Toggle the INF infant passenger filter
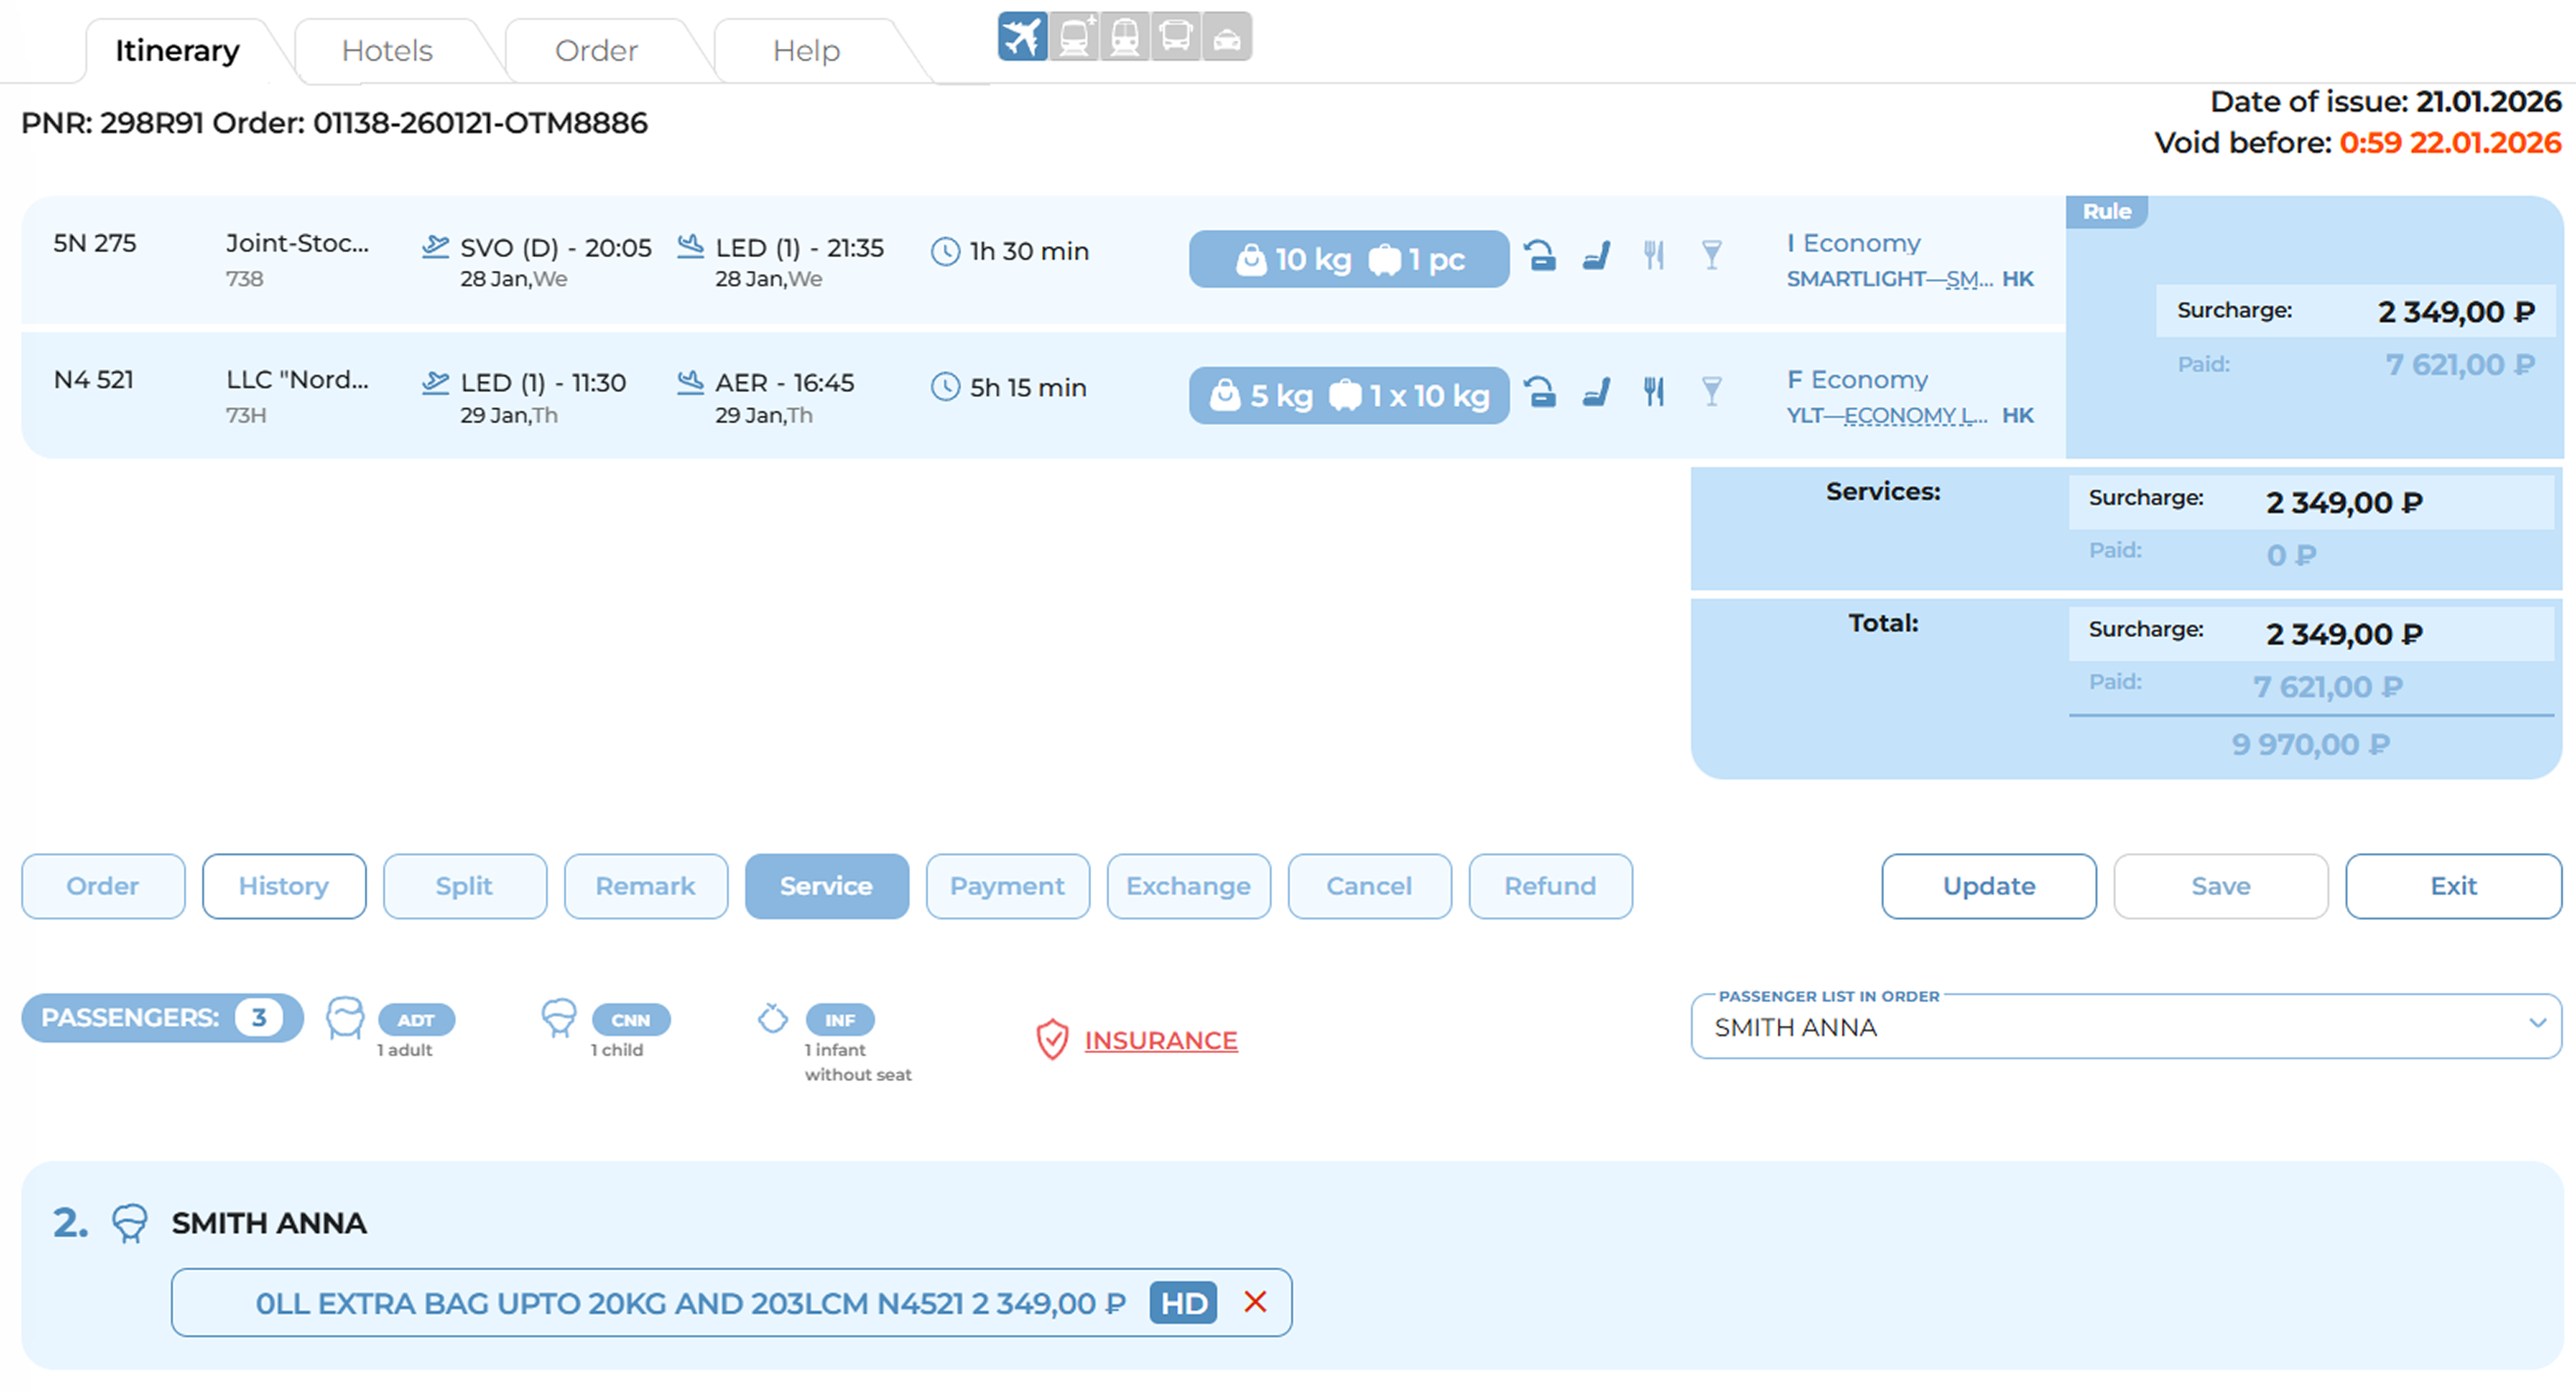2576x1393 pixels. click(x=839, y=1020)
